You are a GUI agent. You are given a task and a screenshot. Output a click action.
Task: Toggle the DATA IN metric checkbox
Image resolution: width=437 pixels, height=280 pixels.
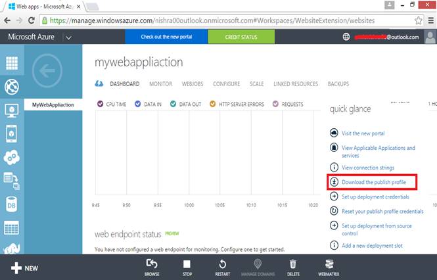pos(138,104)
